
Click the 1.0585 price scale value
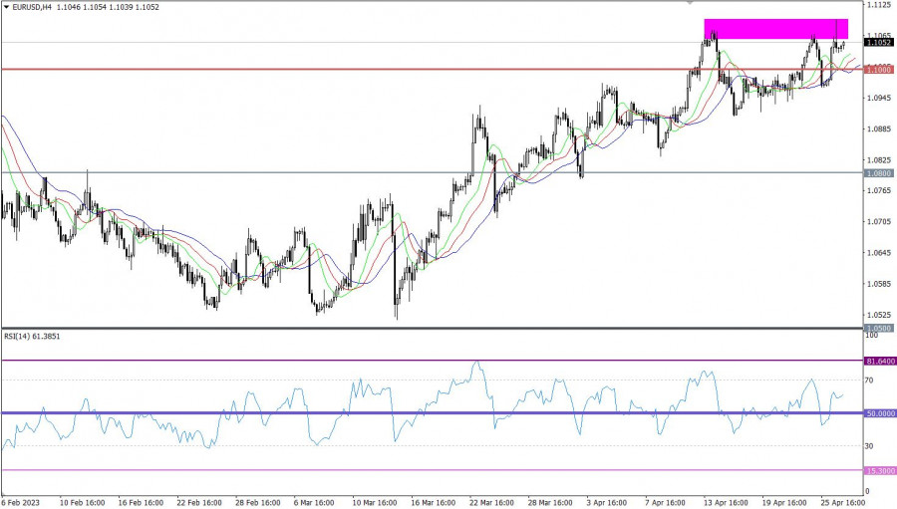(879, 284)
